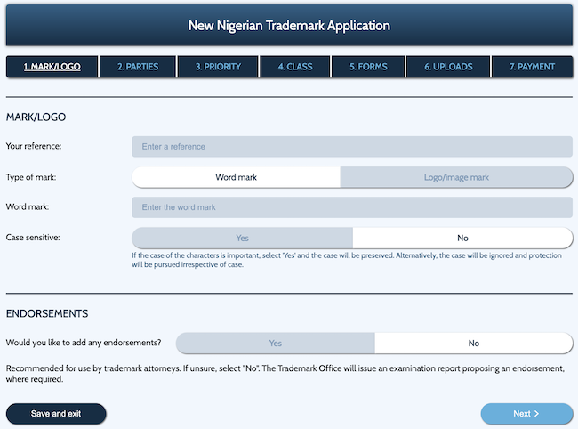Open the 7. PAYMENT tab
Image resolution: width=578 pixels, height=429 pixels.
[532, 67]
